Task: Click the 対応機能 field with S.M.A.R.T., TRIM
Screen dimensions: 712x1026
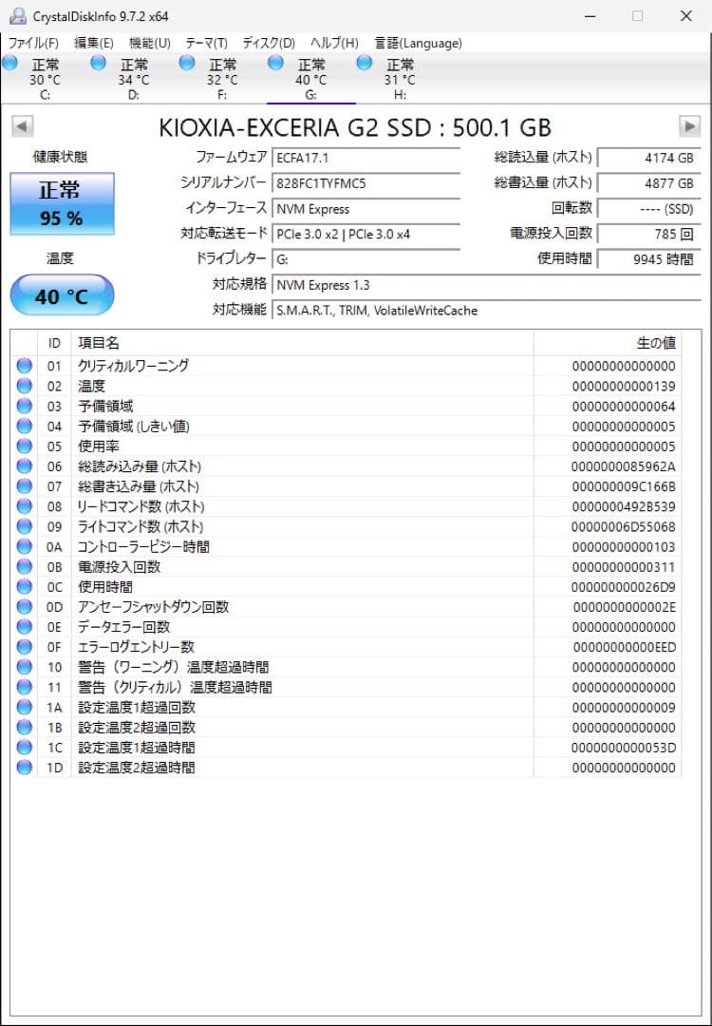Action: (486, 311)
